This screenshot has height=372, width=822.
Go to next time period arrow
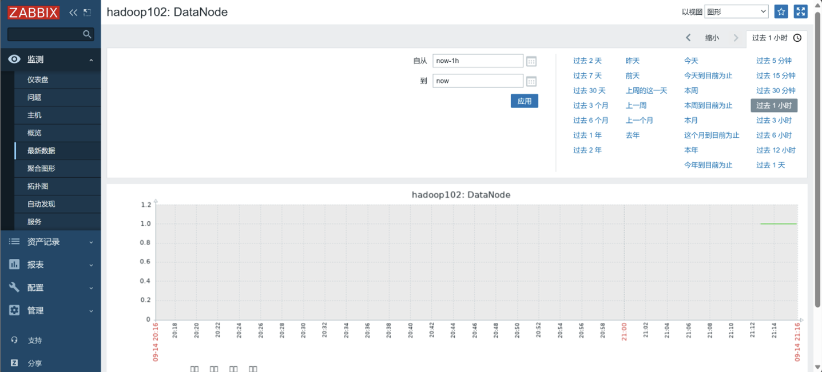736,38
